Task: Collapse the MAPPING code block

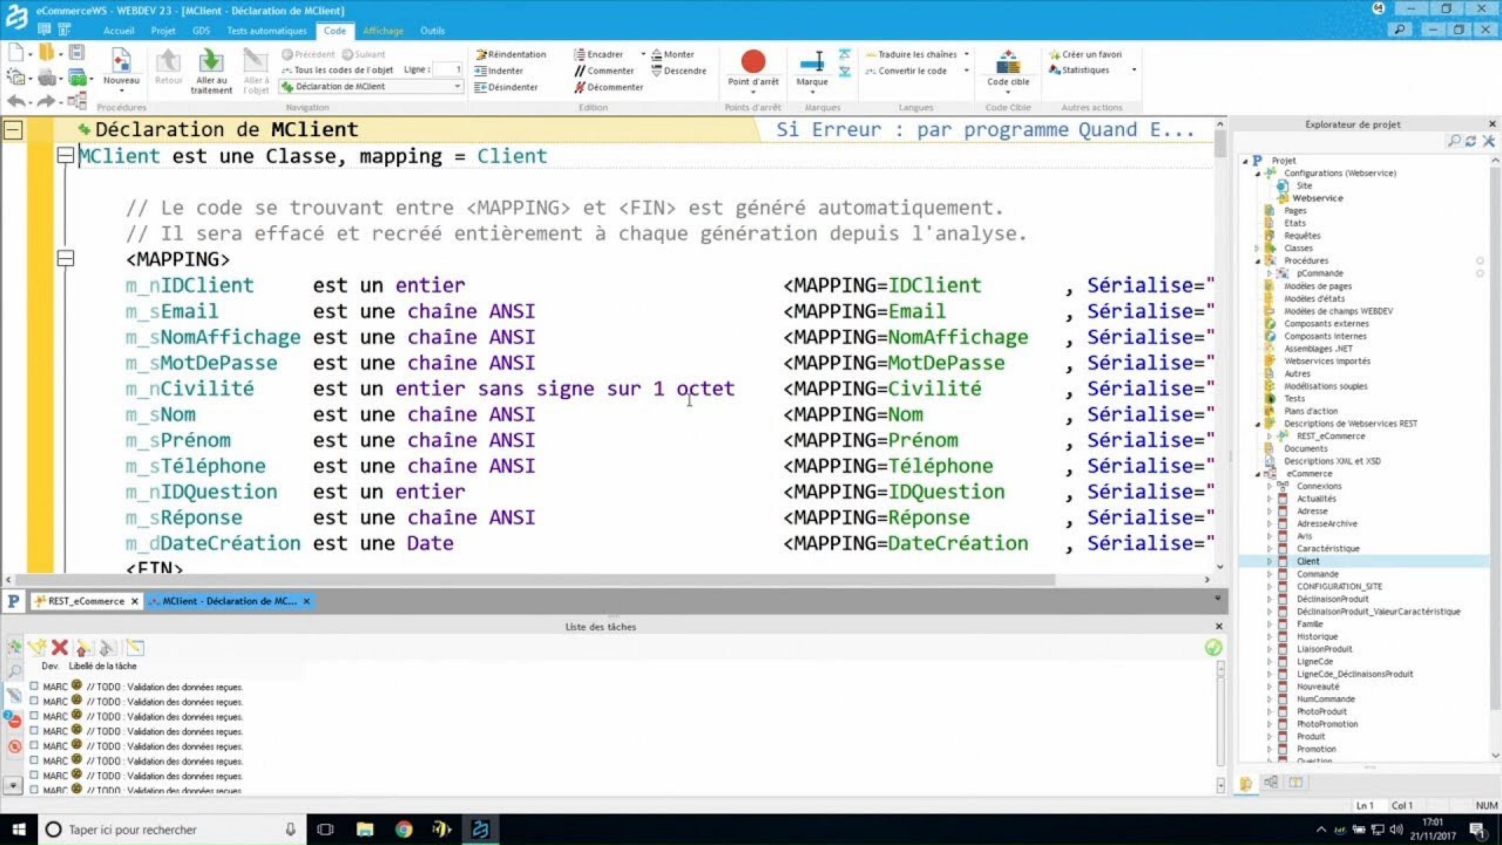Action: coord(66,259)
